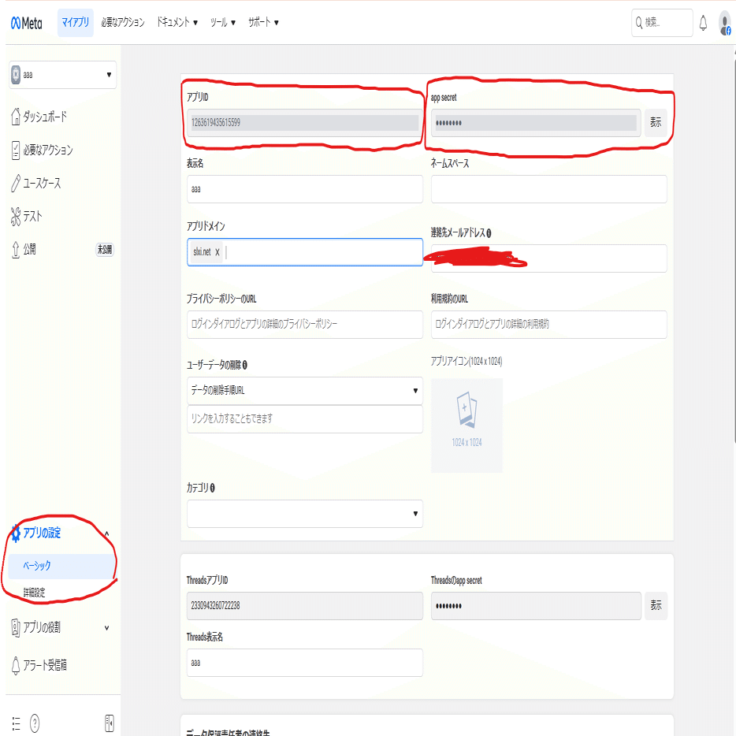Click the 連絡先メールアドレス field
This screenshot has height=736, width=736.
548,258
